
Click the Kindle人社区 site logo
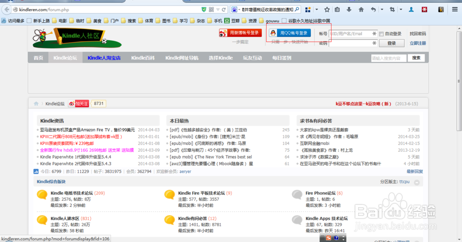(x=77, y=38)
